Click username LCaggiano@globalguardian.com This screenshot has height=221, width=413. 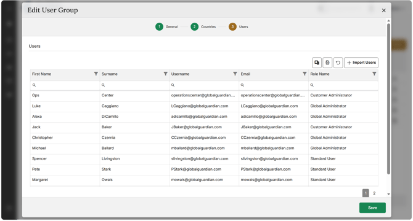point(200,106)
